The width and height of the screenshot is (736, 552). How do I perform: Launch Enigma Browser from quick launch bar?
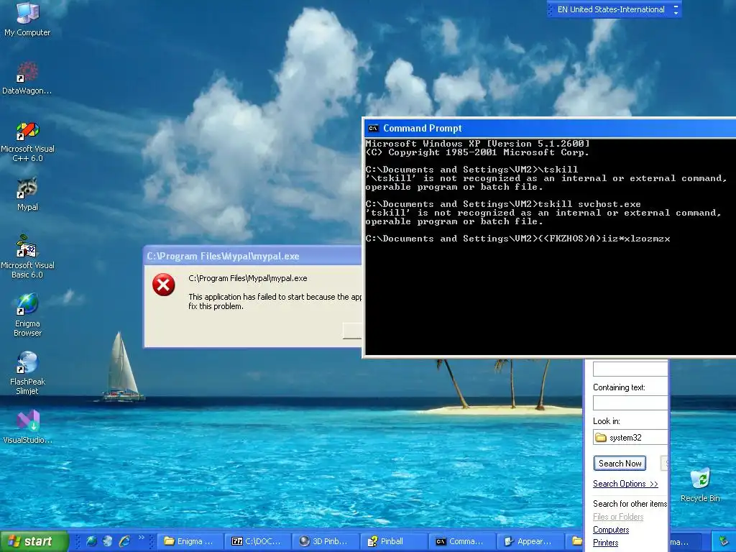(x=91, y=541)
